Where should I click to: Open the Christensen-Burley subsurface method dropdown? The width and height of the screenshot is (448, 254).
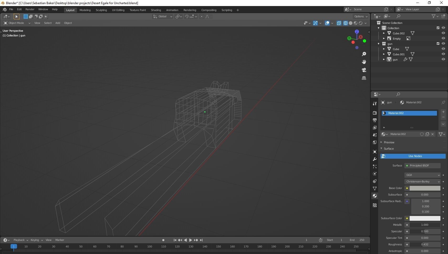(422, 182)
